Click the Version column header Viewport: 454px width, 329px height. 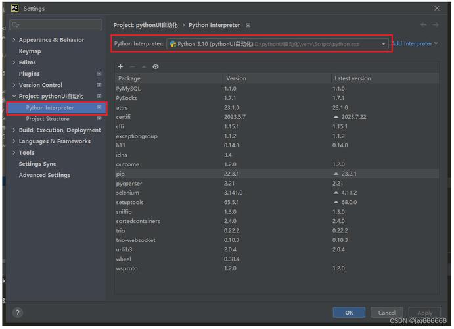tap(277, 78)
